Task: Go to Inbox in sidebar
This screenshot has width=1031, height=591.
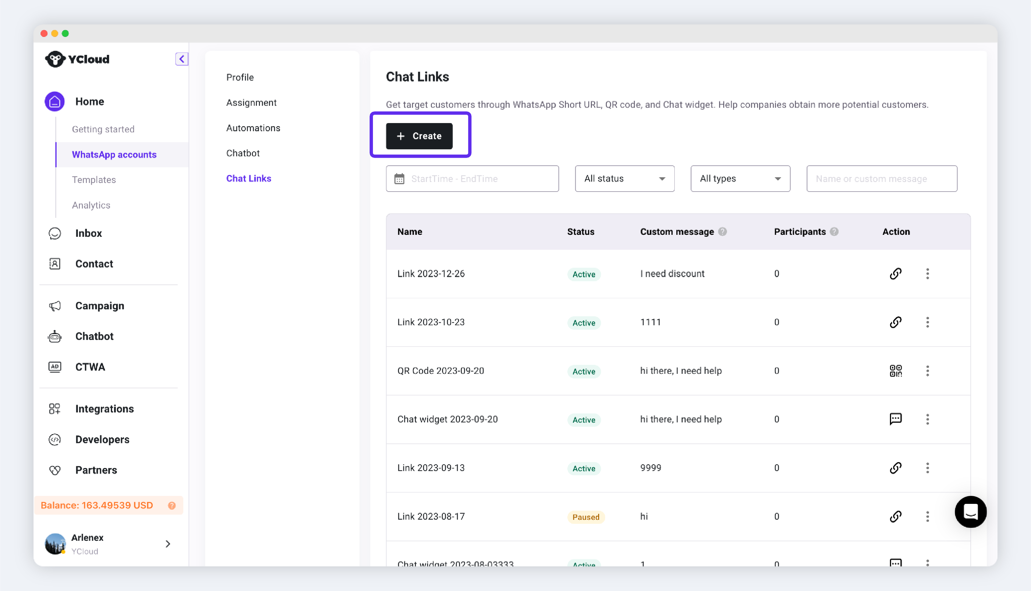Action: (88, 233)
